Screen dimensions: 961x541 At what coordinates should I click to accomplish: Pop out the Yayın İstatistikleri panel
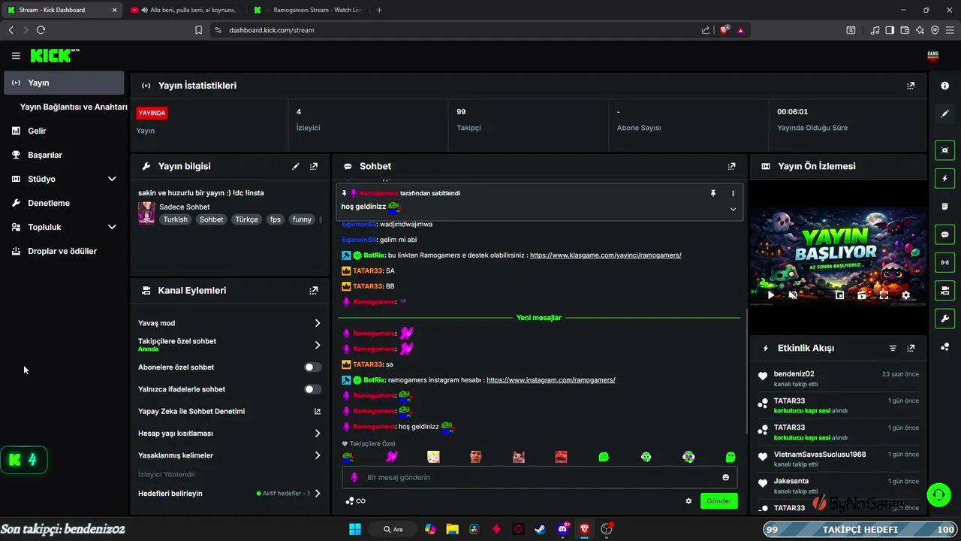pyautogui.click(x=911, y=86)
